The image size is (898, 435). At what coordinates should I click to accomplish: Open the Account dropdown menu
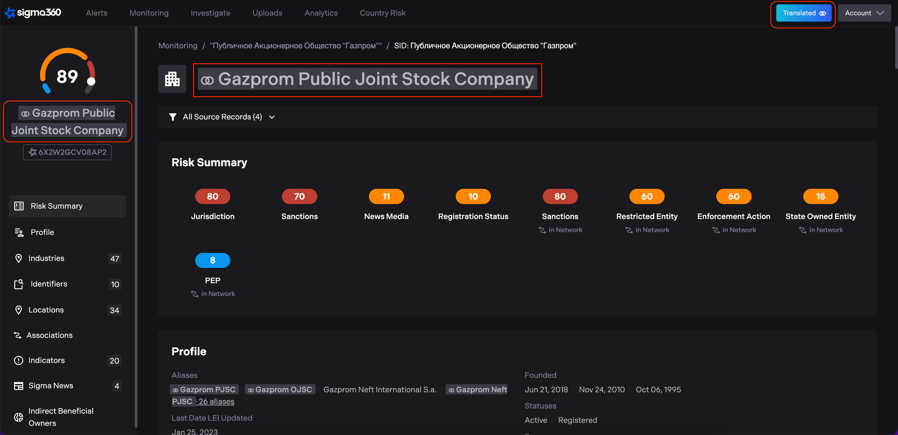(x=864, y=13)
